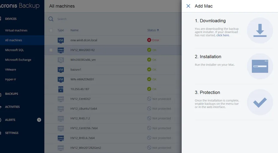Click the installer window icon
Viewport: 278px width, 153px height.
pyautogui.click(x=260, y=66)
